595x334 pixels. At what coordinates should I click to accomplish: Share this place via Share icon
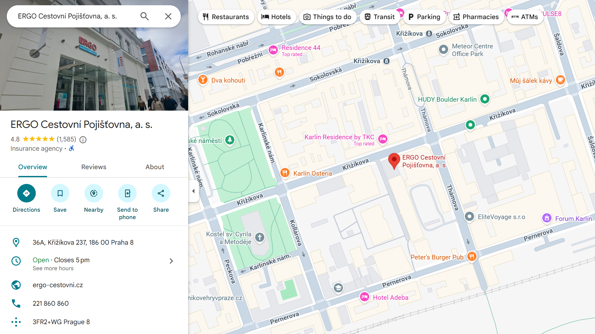[x=161, y=193]
